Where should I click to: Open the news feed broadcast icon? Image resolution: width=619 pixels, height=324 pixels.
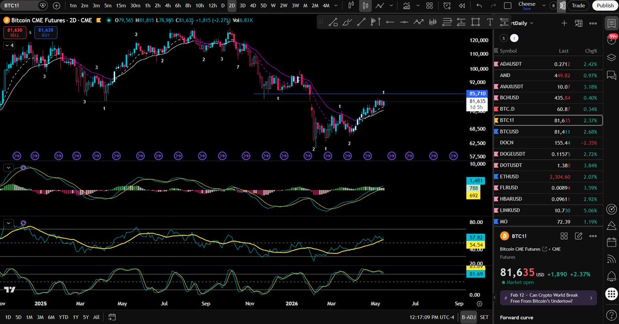pos(611,259)
